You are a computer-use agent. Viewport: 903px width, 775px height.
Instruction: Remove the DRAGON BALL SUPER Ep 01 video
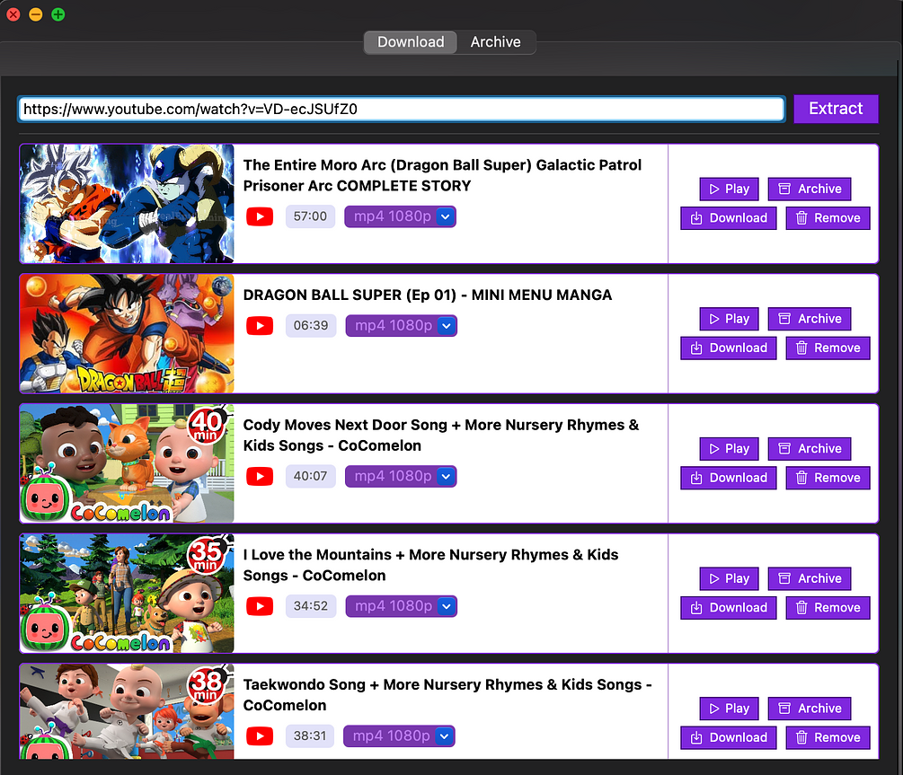click(827, 348)
